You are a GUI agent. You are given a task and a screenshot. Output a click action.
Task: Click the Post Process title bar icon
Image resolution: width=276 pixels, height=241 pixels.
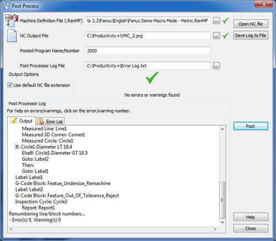[x=7, y=6]
